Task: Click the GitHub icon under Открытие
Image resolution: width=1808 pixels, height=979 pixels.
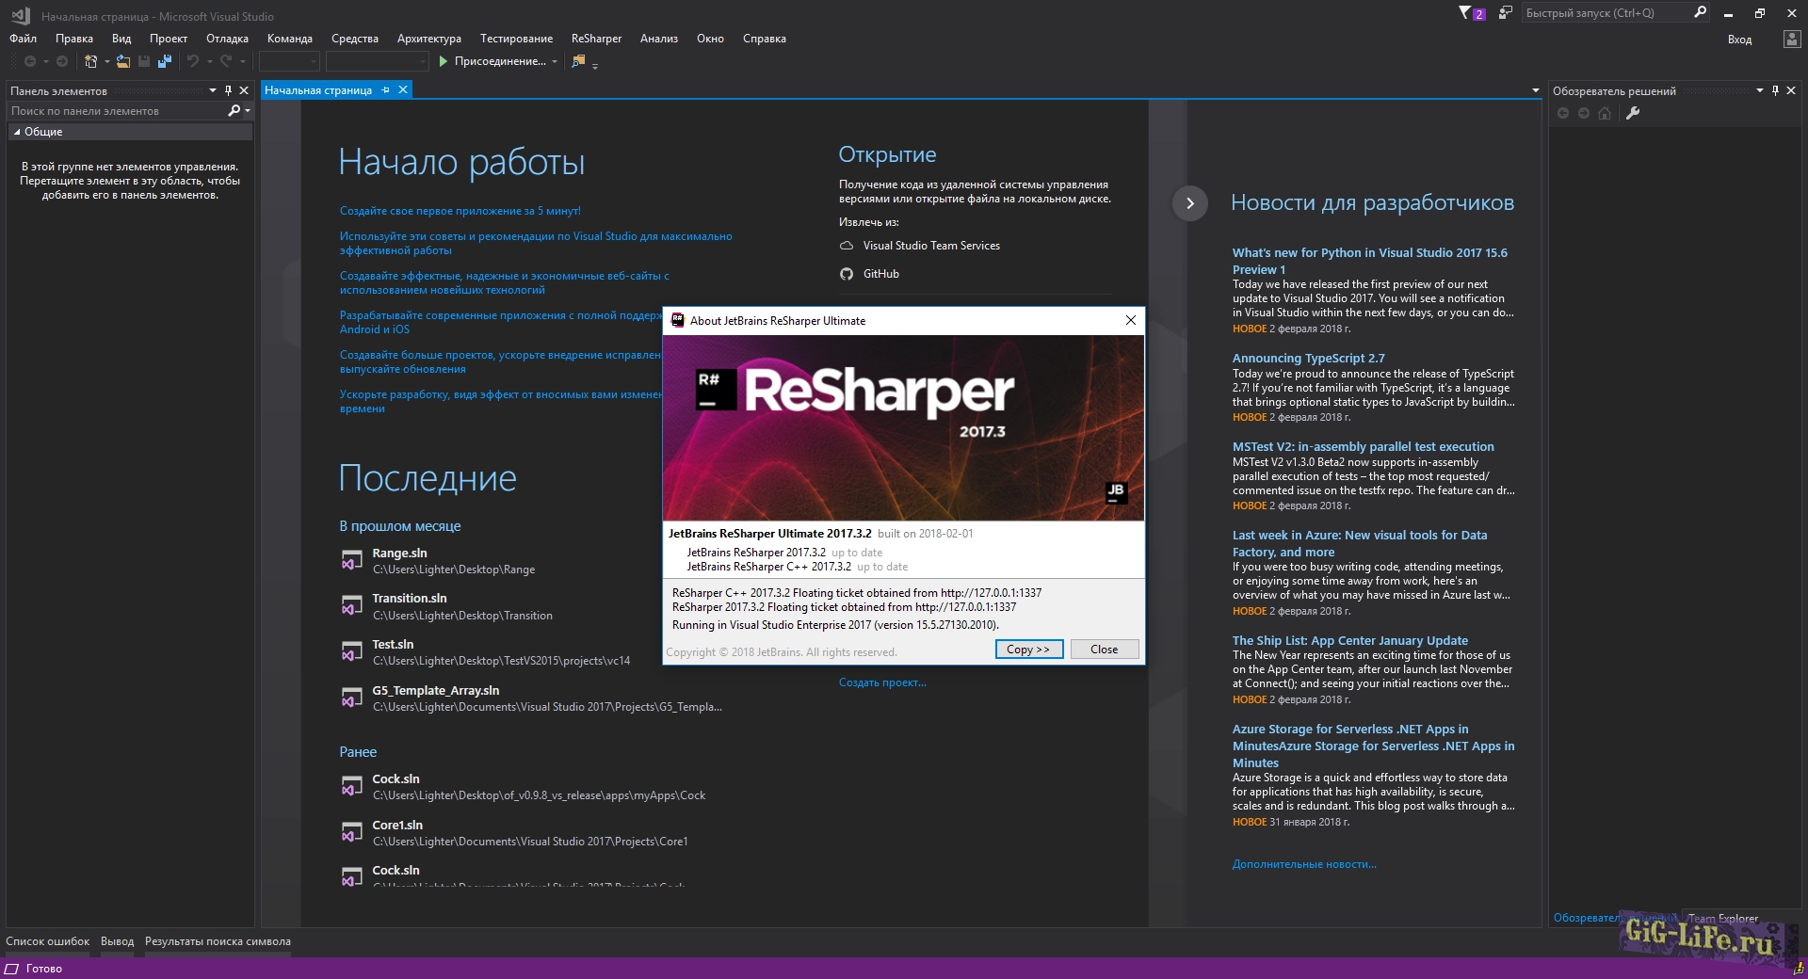Action: pos(847,274)
